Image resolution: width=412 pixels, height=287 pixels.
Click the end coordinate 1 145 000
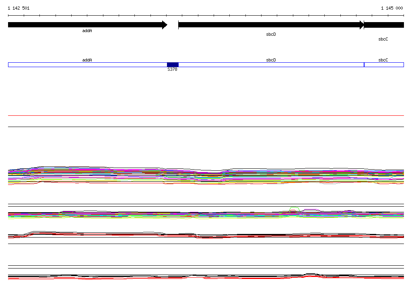[x=392, y=8]
